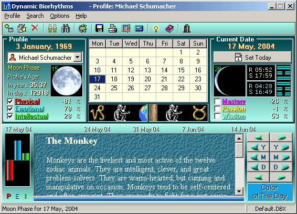Go back one day with left D arrow
Image resolution: width=297 pixels, height=214 pixels.
258,167
